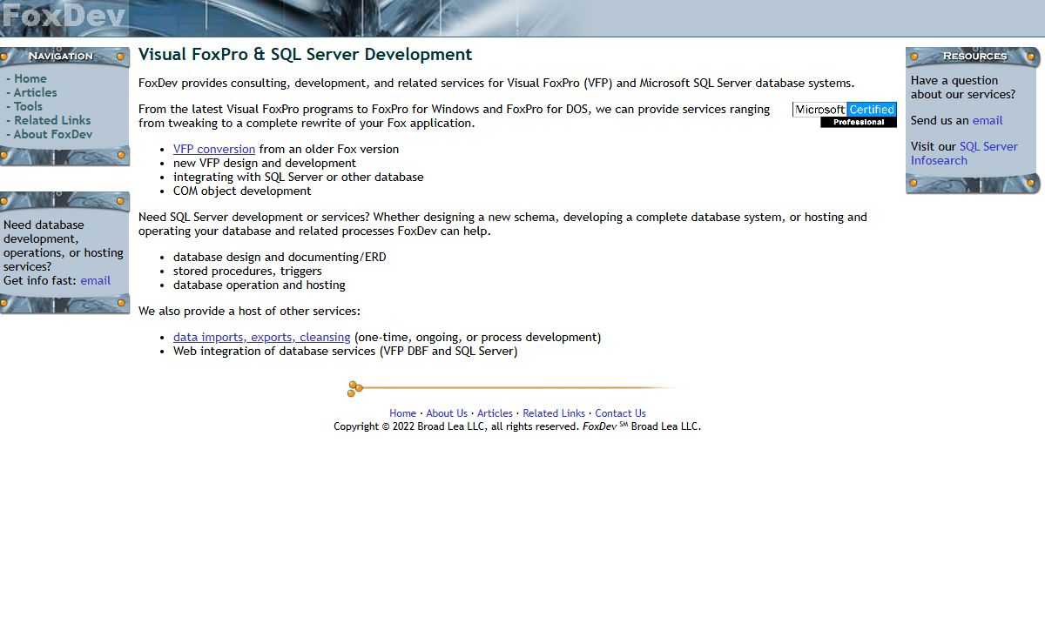Viewport: 1045px width, 644px height.
Task: Click Contact Us in footer
Action: click(x=620, y=413)
